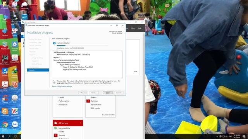
Task: Open the This PC desktop icon
Action: pyautogui.click(x=5, y=18)
